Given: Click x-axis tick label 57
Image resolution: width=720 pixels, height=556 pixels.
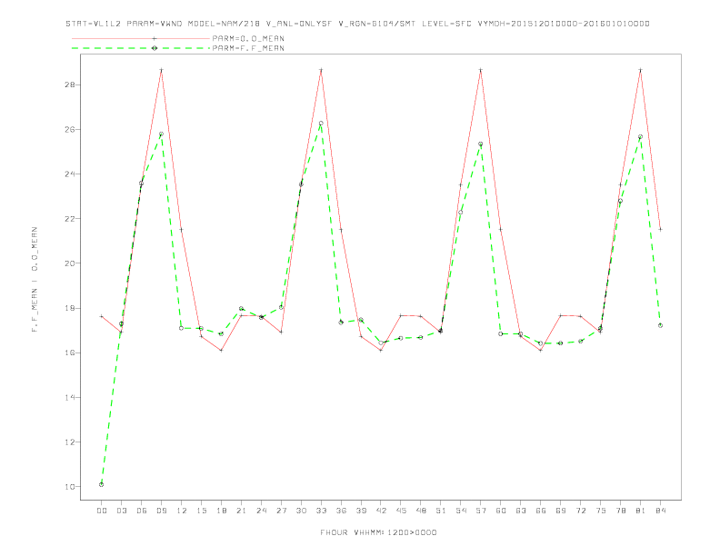Looking at the screenshot, I should [x=481, y=511].
